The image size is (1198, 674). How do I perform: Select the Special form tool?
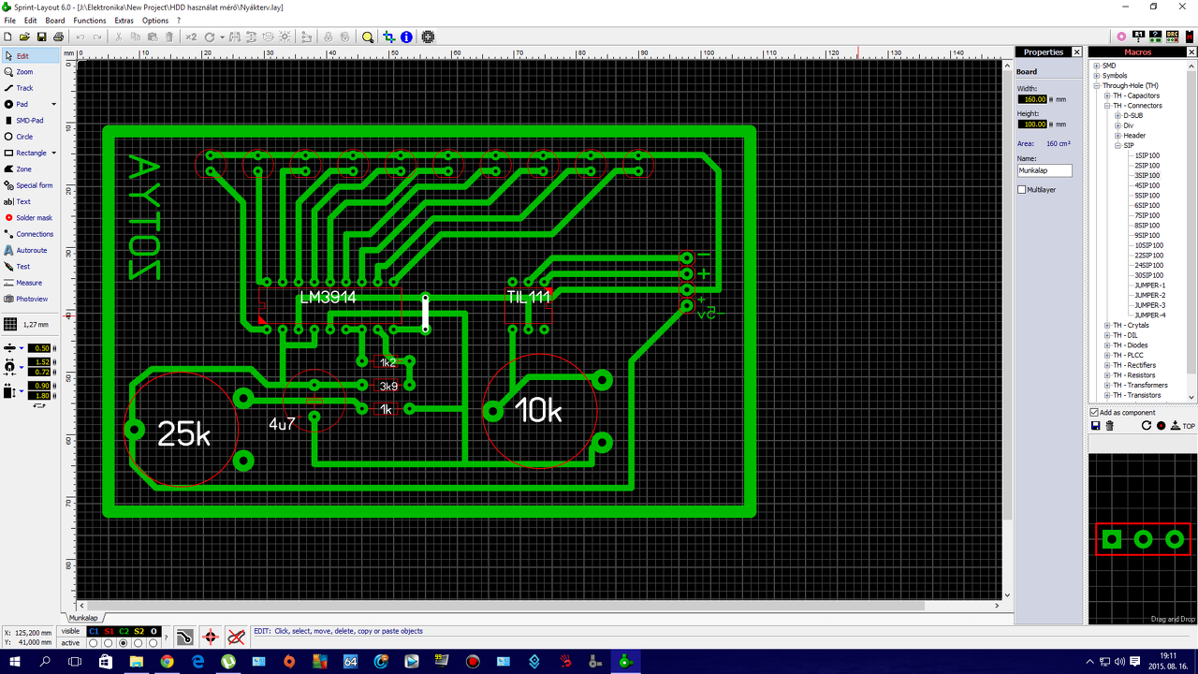point(28,185)
